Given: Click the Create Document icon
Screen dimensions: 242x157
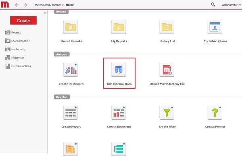Looking at the screenshot, I should 119,113.
